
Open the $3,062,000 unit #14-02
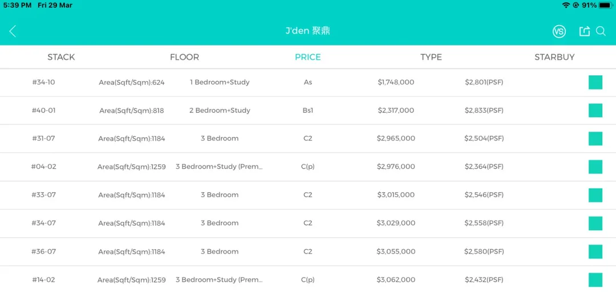[308, 280]
